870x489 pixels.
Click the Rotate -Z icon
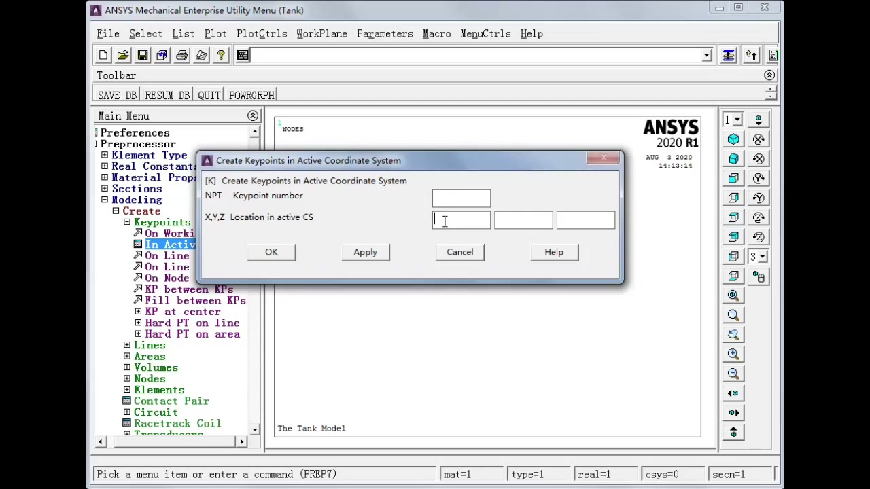759,217
